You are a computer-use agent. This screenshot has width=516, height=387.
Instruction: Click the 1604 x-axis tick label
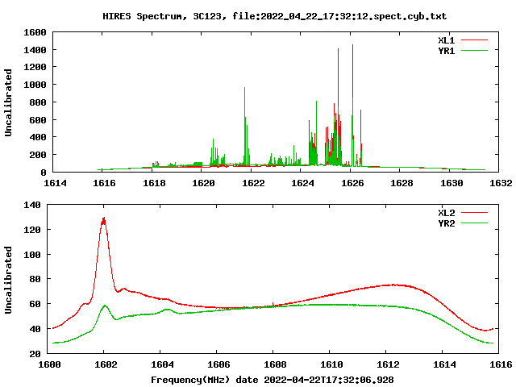162,364
